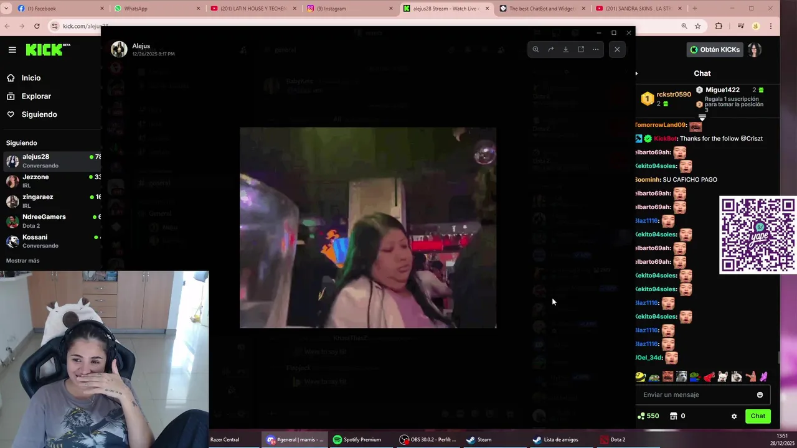The height and width of the screenshot is (448, 797).
Task: Expand following list with Mostrar más
Action: tap(22, 261)
